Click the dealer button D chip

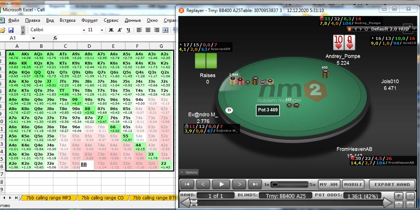point(229,110)
